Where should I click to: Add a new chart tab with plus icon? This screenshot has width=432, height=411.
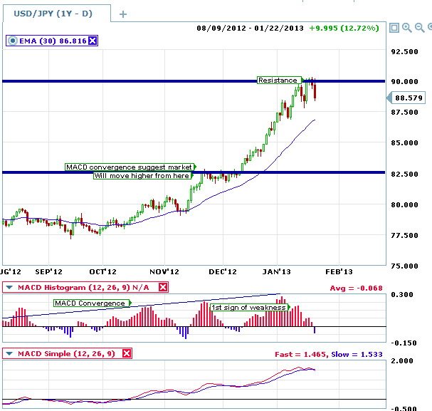[123, 14]
